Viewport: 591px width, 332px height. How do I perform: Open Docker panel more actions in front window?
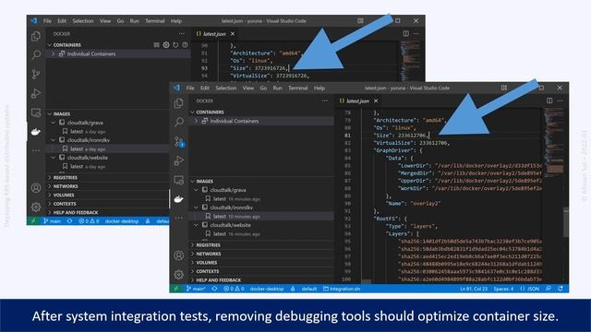[325, 101]
